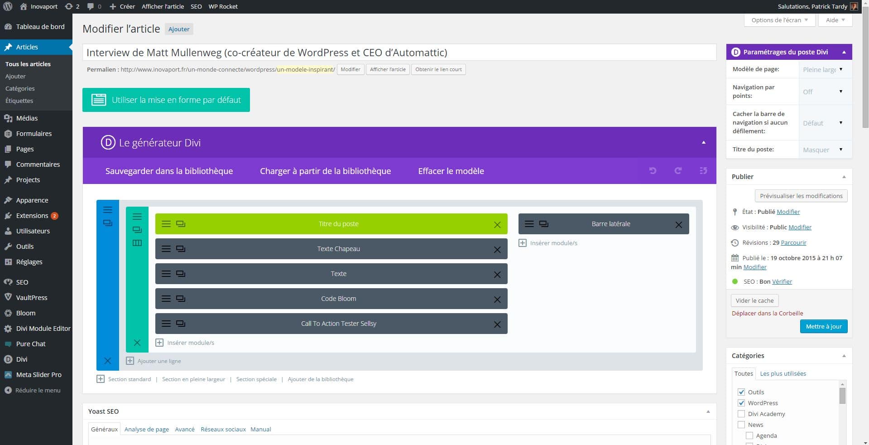
Task: Open settings of Call To Action Tester Sellsy
Action: point(166,324)
